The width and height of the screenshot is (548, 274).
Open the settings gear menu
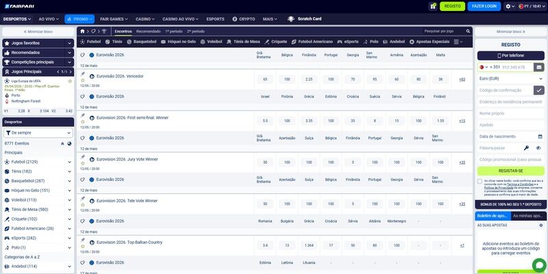point(510,6)
